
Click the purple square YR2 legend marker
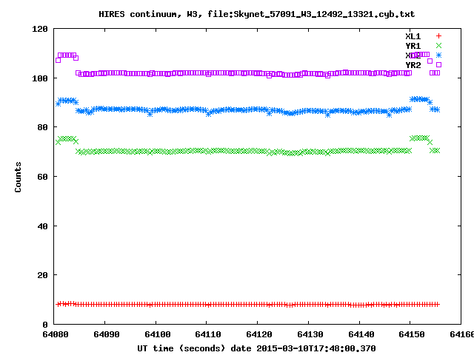[438, 64]
